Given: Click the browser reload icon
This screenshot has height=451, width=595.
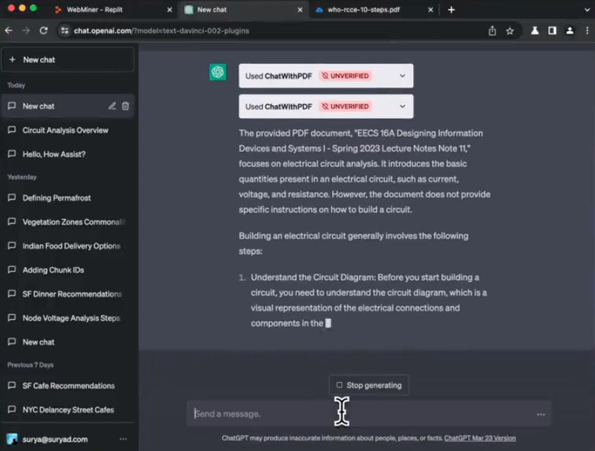Looking at the screenshot, I should (44, 31).
